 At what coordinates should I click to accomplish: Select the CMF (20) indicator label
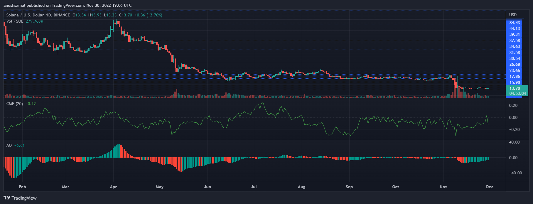pyautogui.click(x=15, y=104)
